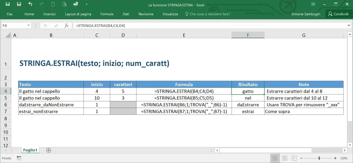Image resolution: width=353 pixels, height=163 pixels.
Task: Switch to Page Break Preview icon
Action: 294,158
